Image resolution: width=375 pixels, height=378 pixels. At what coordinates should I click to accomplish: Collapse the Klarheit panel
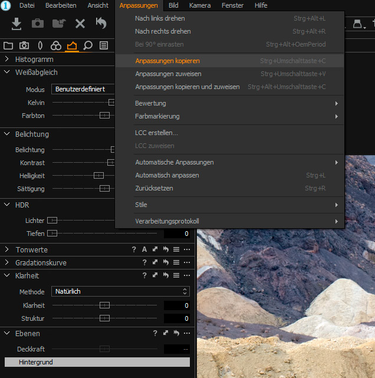[6, 275]
